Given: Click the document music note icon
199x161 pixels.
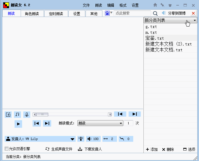Looking at the screenshot, I should 8,115.
